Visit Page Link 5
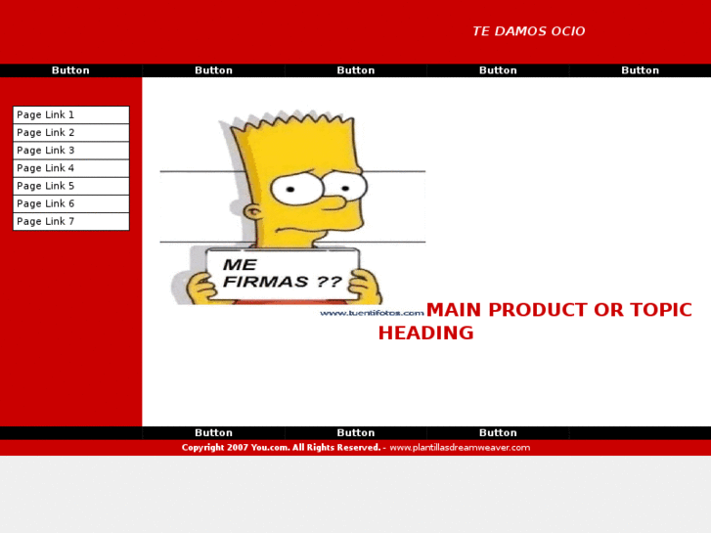 click(x=71, y=186)
